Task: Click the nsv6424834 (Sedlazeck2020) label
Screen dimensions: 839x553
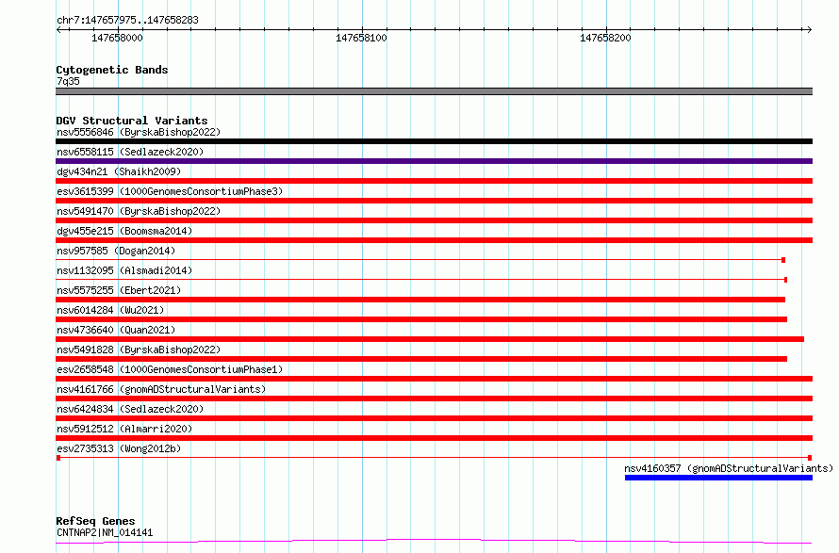Action: tap(130, 409)
